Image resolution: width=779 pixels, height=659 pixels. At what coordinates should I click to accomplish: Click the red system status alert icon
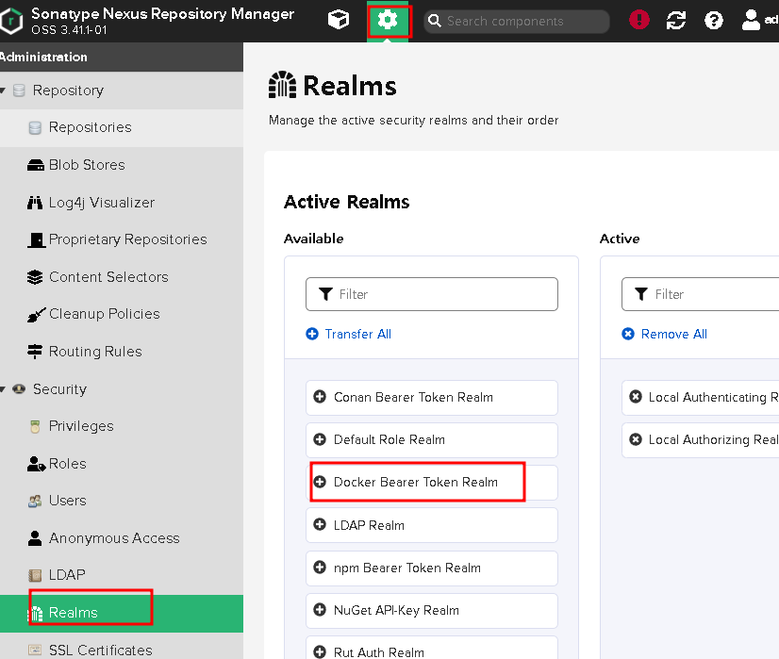[x=638, y=20]
